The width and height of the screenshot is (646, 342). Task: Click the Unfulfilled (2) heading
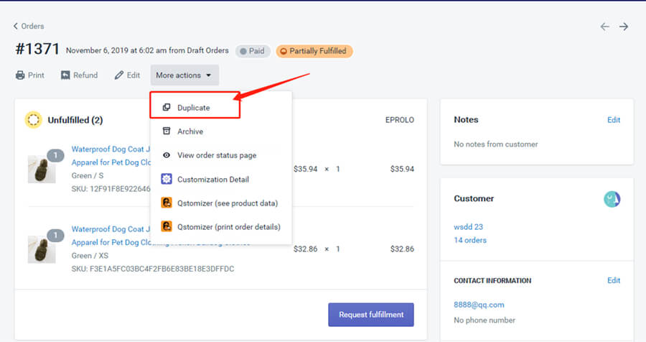click(x=75, y=120)
